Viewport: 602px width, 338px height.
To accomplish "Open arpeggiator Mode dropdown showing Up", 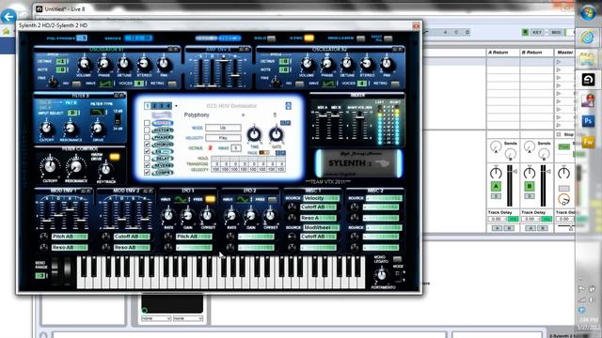I will pyautogui.click(x=223, y=128).
